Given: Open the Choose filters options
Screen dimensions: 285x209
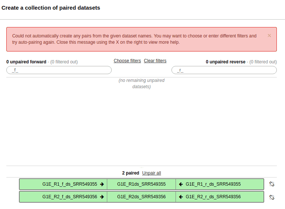Looking at the screenshot, I should 127,61.
